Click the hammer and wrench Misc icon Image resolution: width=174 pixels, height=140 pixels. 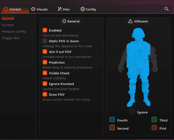click(60, 9)
